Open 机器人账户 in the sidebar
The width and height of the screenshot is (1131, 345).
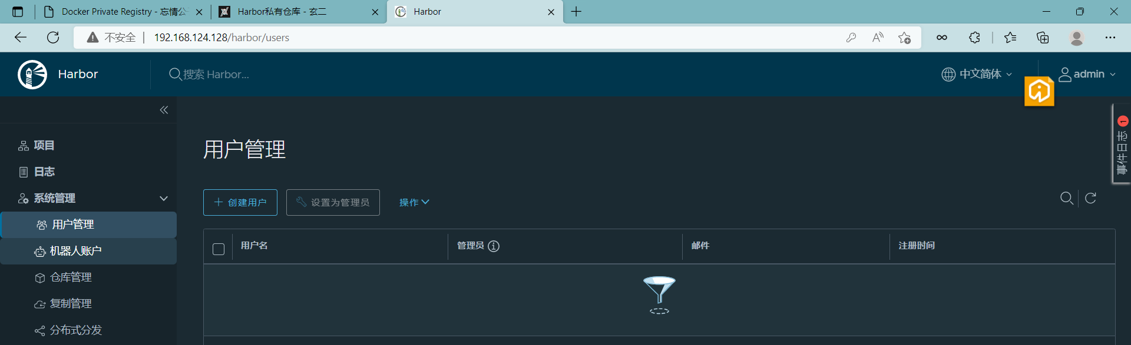tap(88, 251)
